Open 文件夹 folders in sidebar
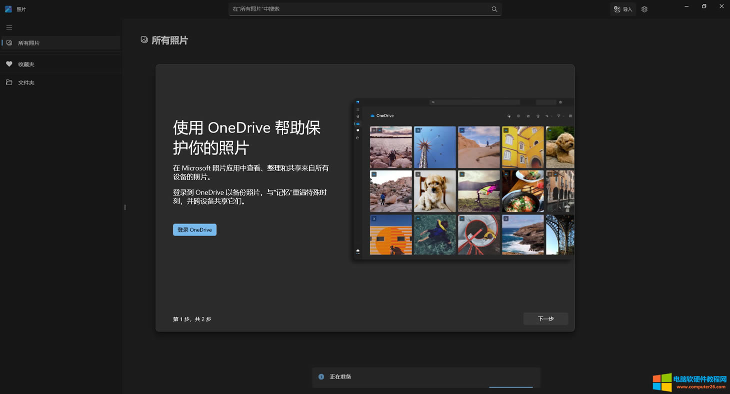Screen dimensions: 730x394 tap(61, 82)
